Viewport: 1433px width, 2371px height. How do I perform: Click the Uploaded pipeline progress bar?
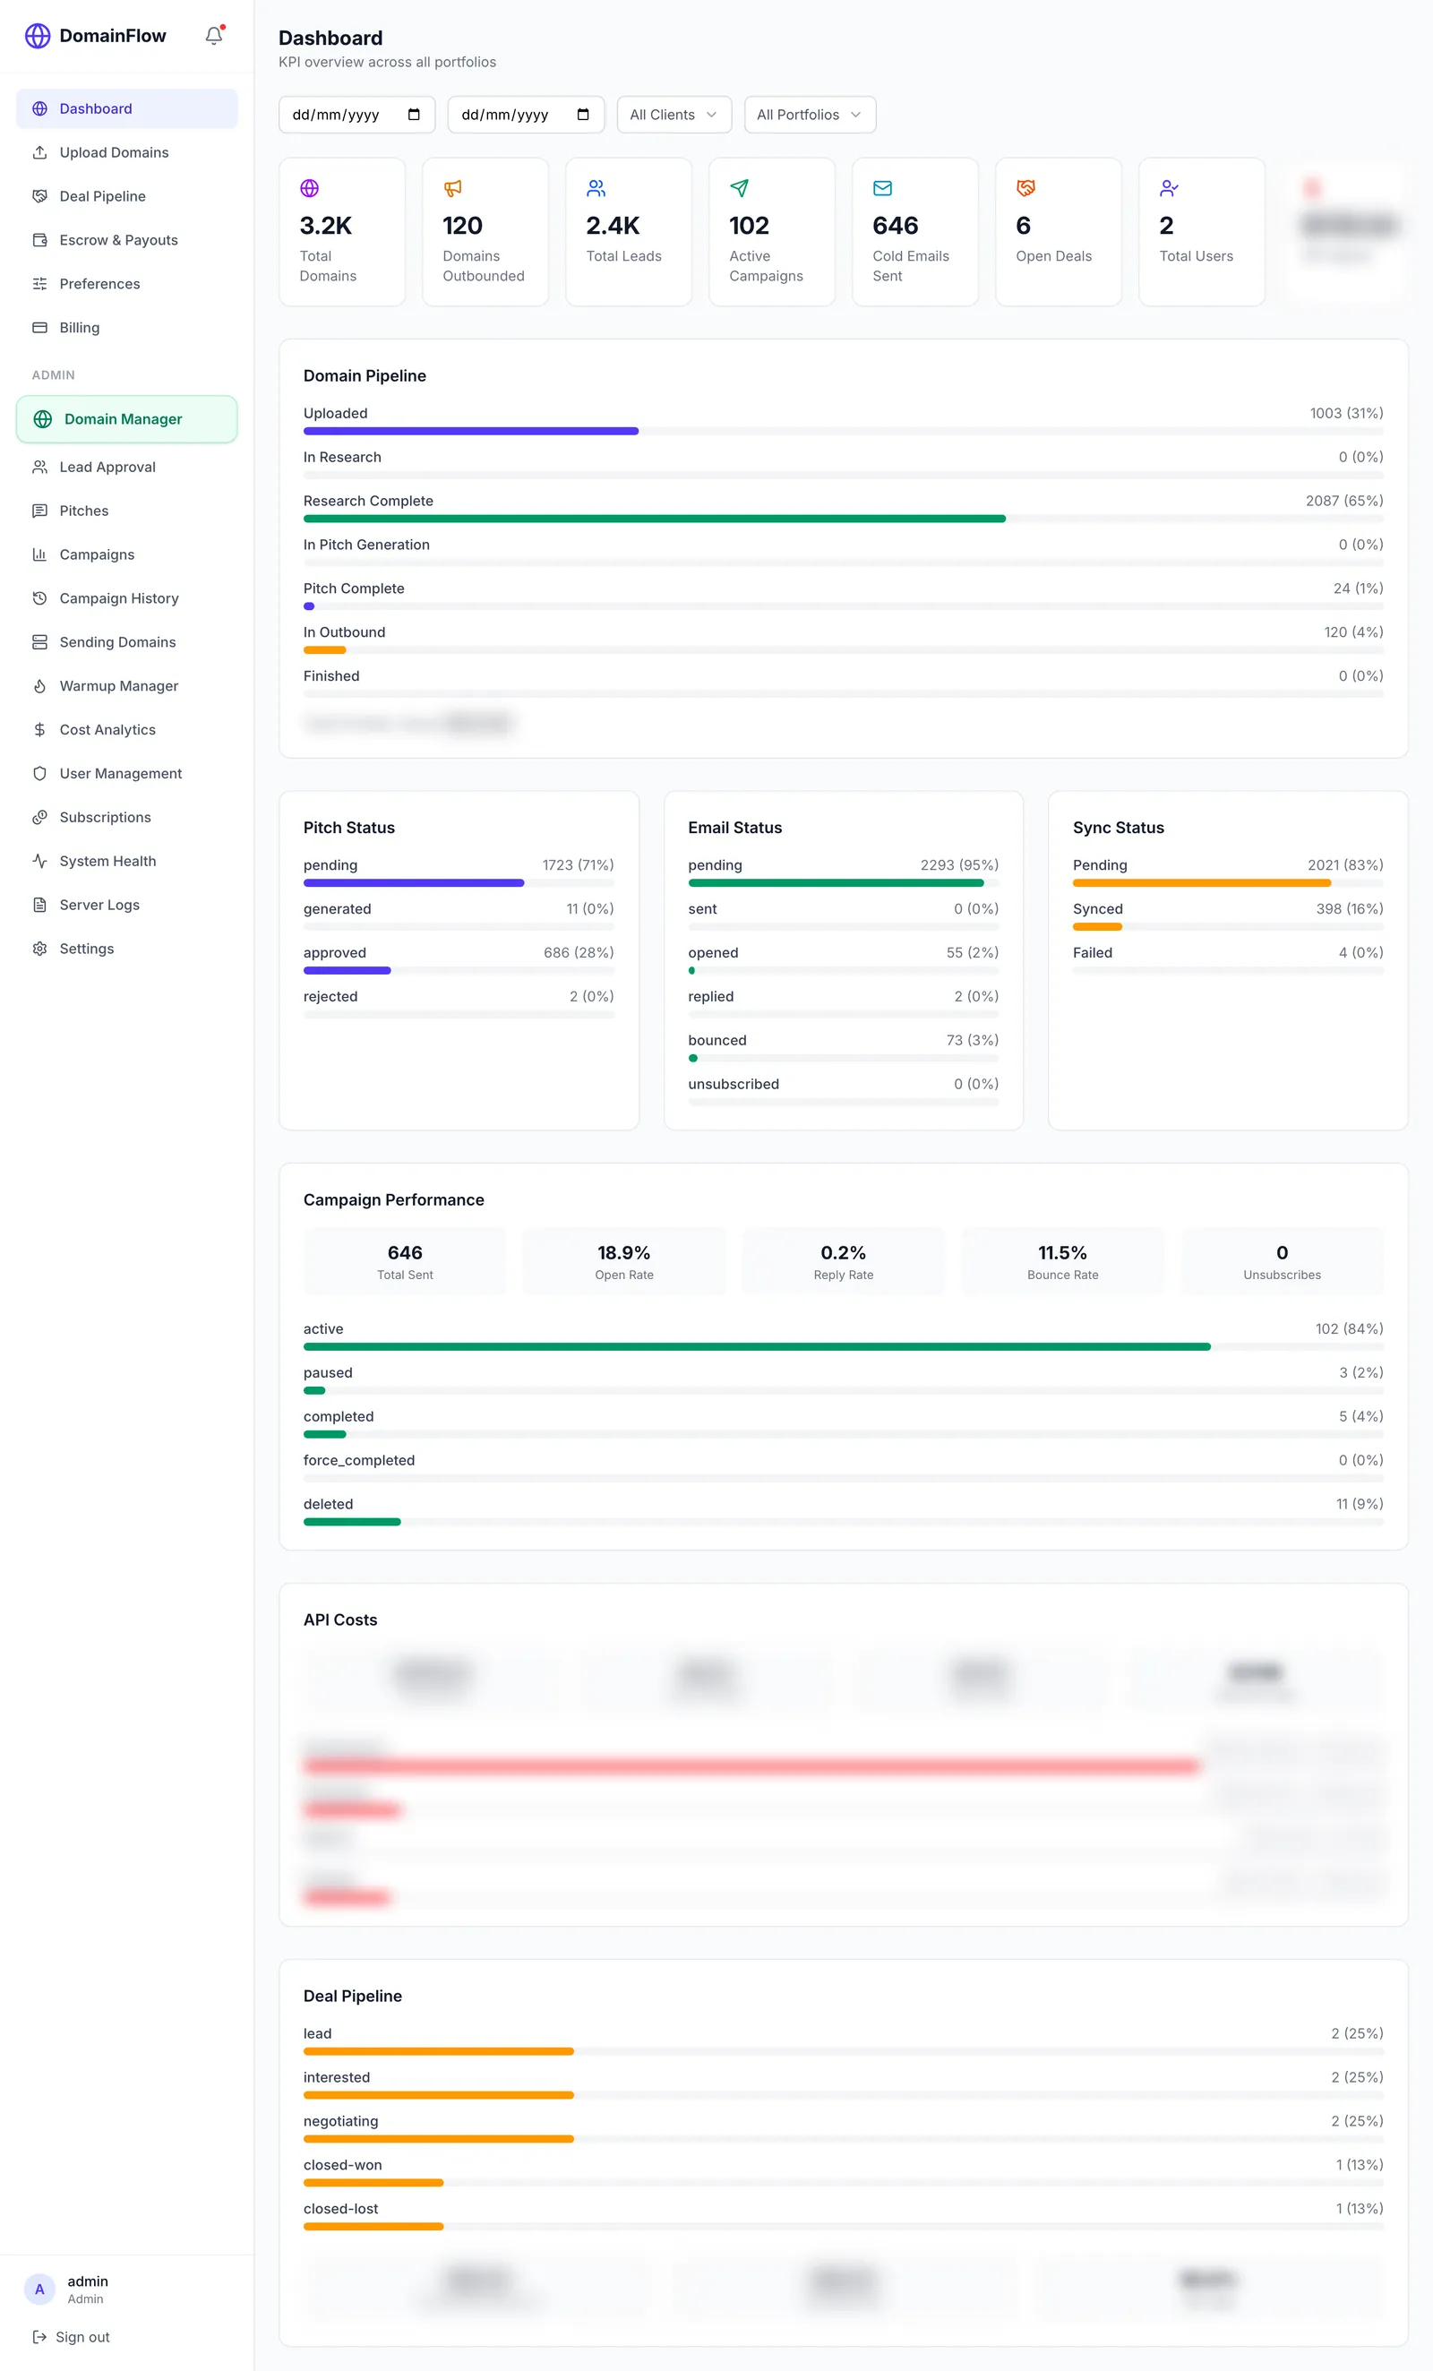click(843, 431)
